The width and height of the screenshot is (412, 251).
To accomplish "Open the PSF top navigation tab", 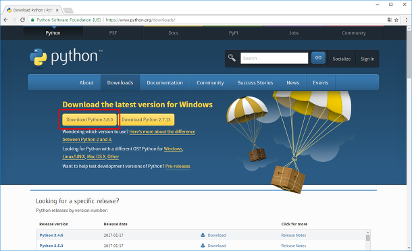I will pyautogui.click(x=113, y=33).
